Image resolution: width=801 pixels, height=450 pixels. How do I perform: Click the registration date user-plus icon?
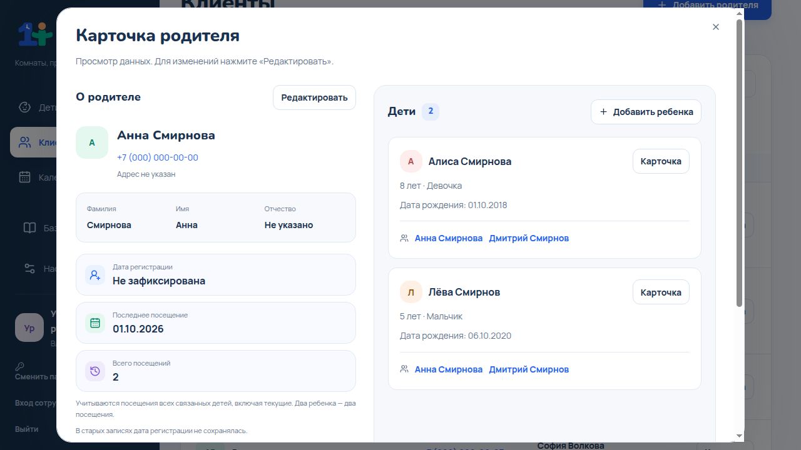(95, 275)
